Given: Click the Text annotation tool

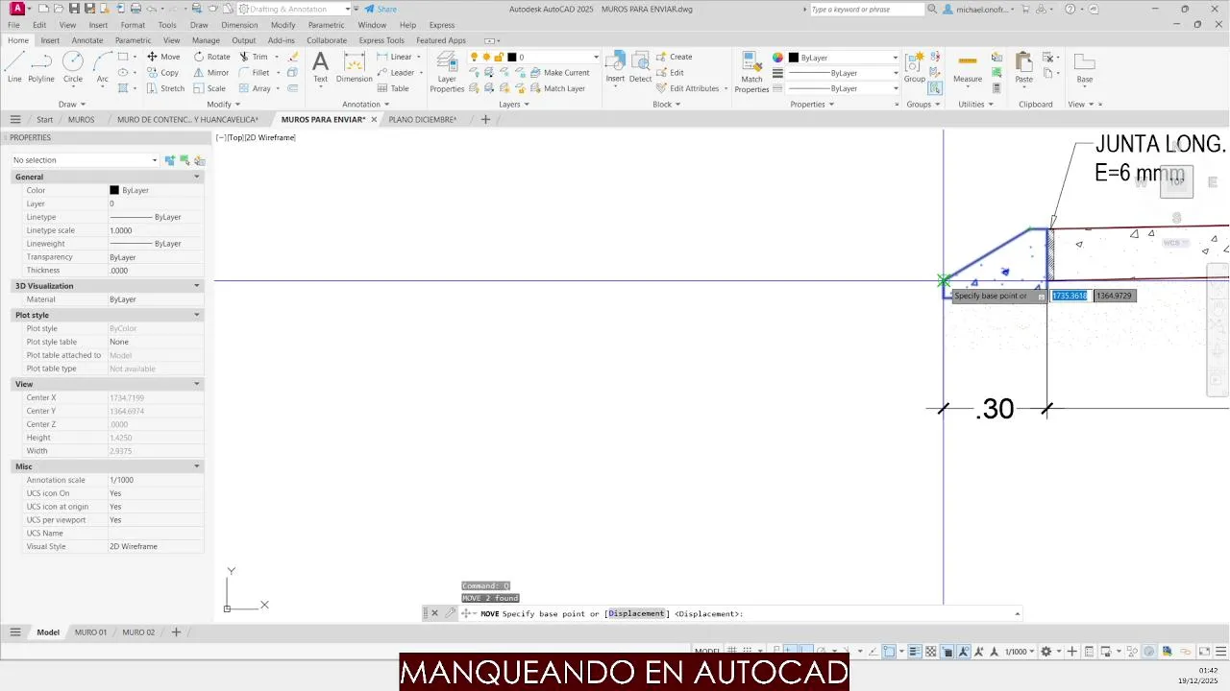Looking at the screenshot, I should 320,67.
